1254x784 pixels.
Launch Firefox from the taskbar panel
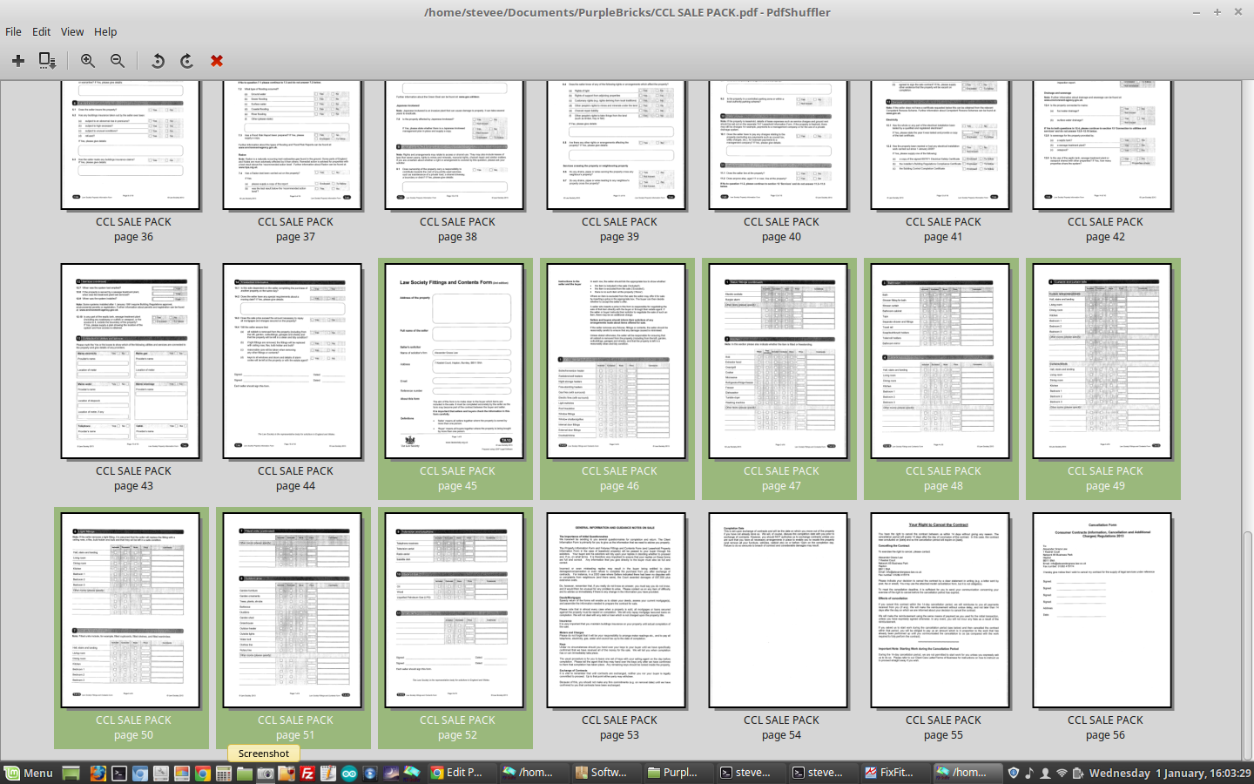98,773
